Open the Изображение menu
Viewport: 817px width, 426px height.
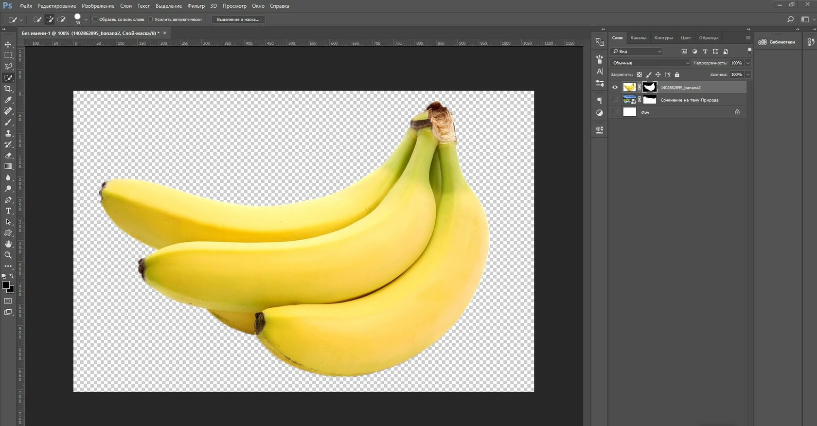98,6
